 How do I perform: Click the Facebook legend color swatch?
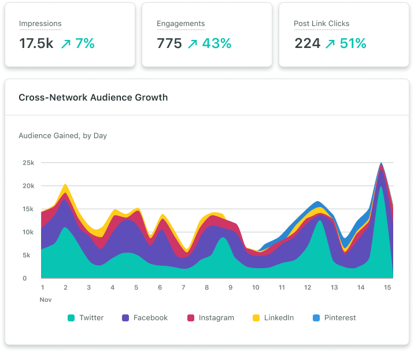pos(125,318)
